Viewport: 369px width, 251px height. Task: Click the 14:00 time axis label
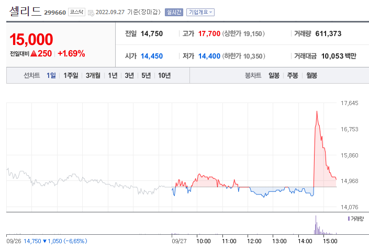305,241
